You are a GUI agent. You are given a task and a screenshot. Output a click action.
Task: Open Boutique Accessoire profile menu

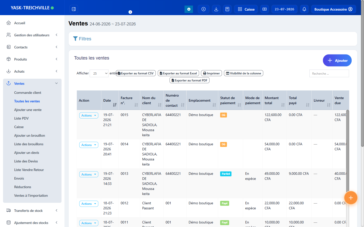coord(333,9)
